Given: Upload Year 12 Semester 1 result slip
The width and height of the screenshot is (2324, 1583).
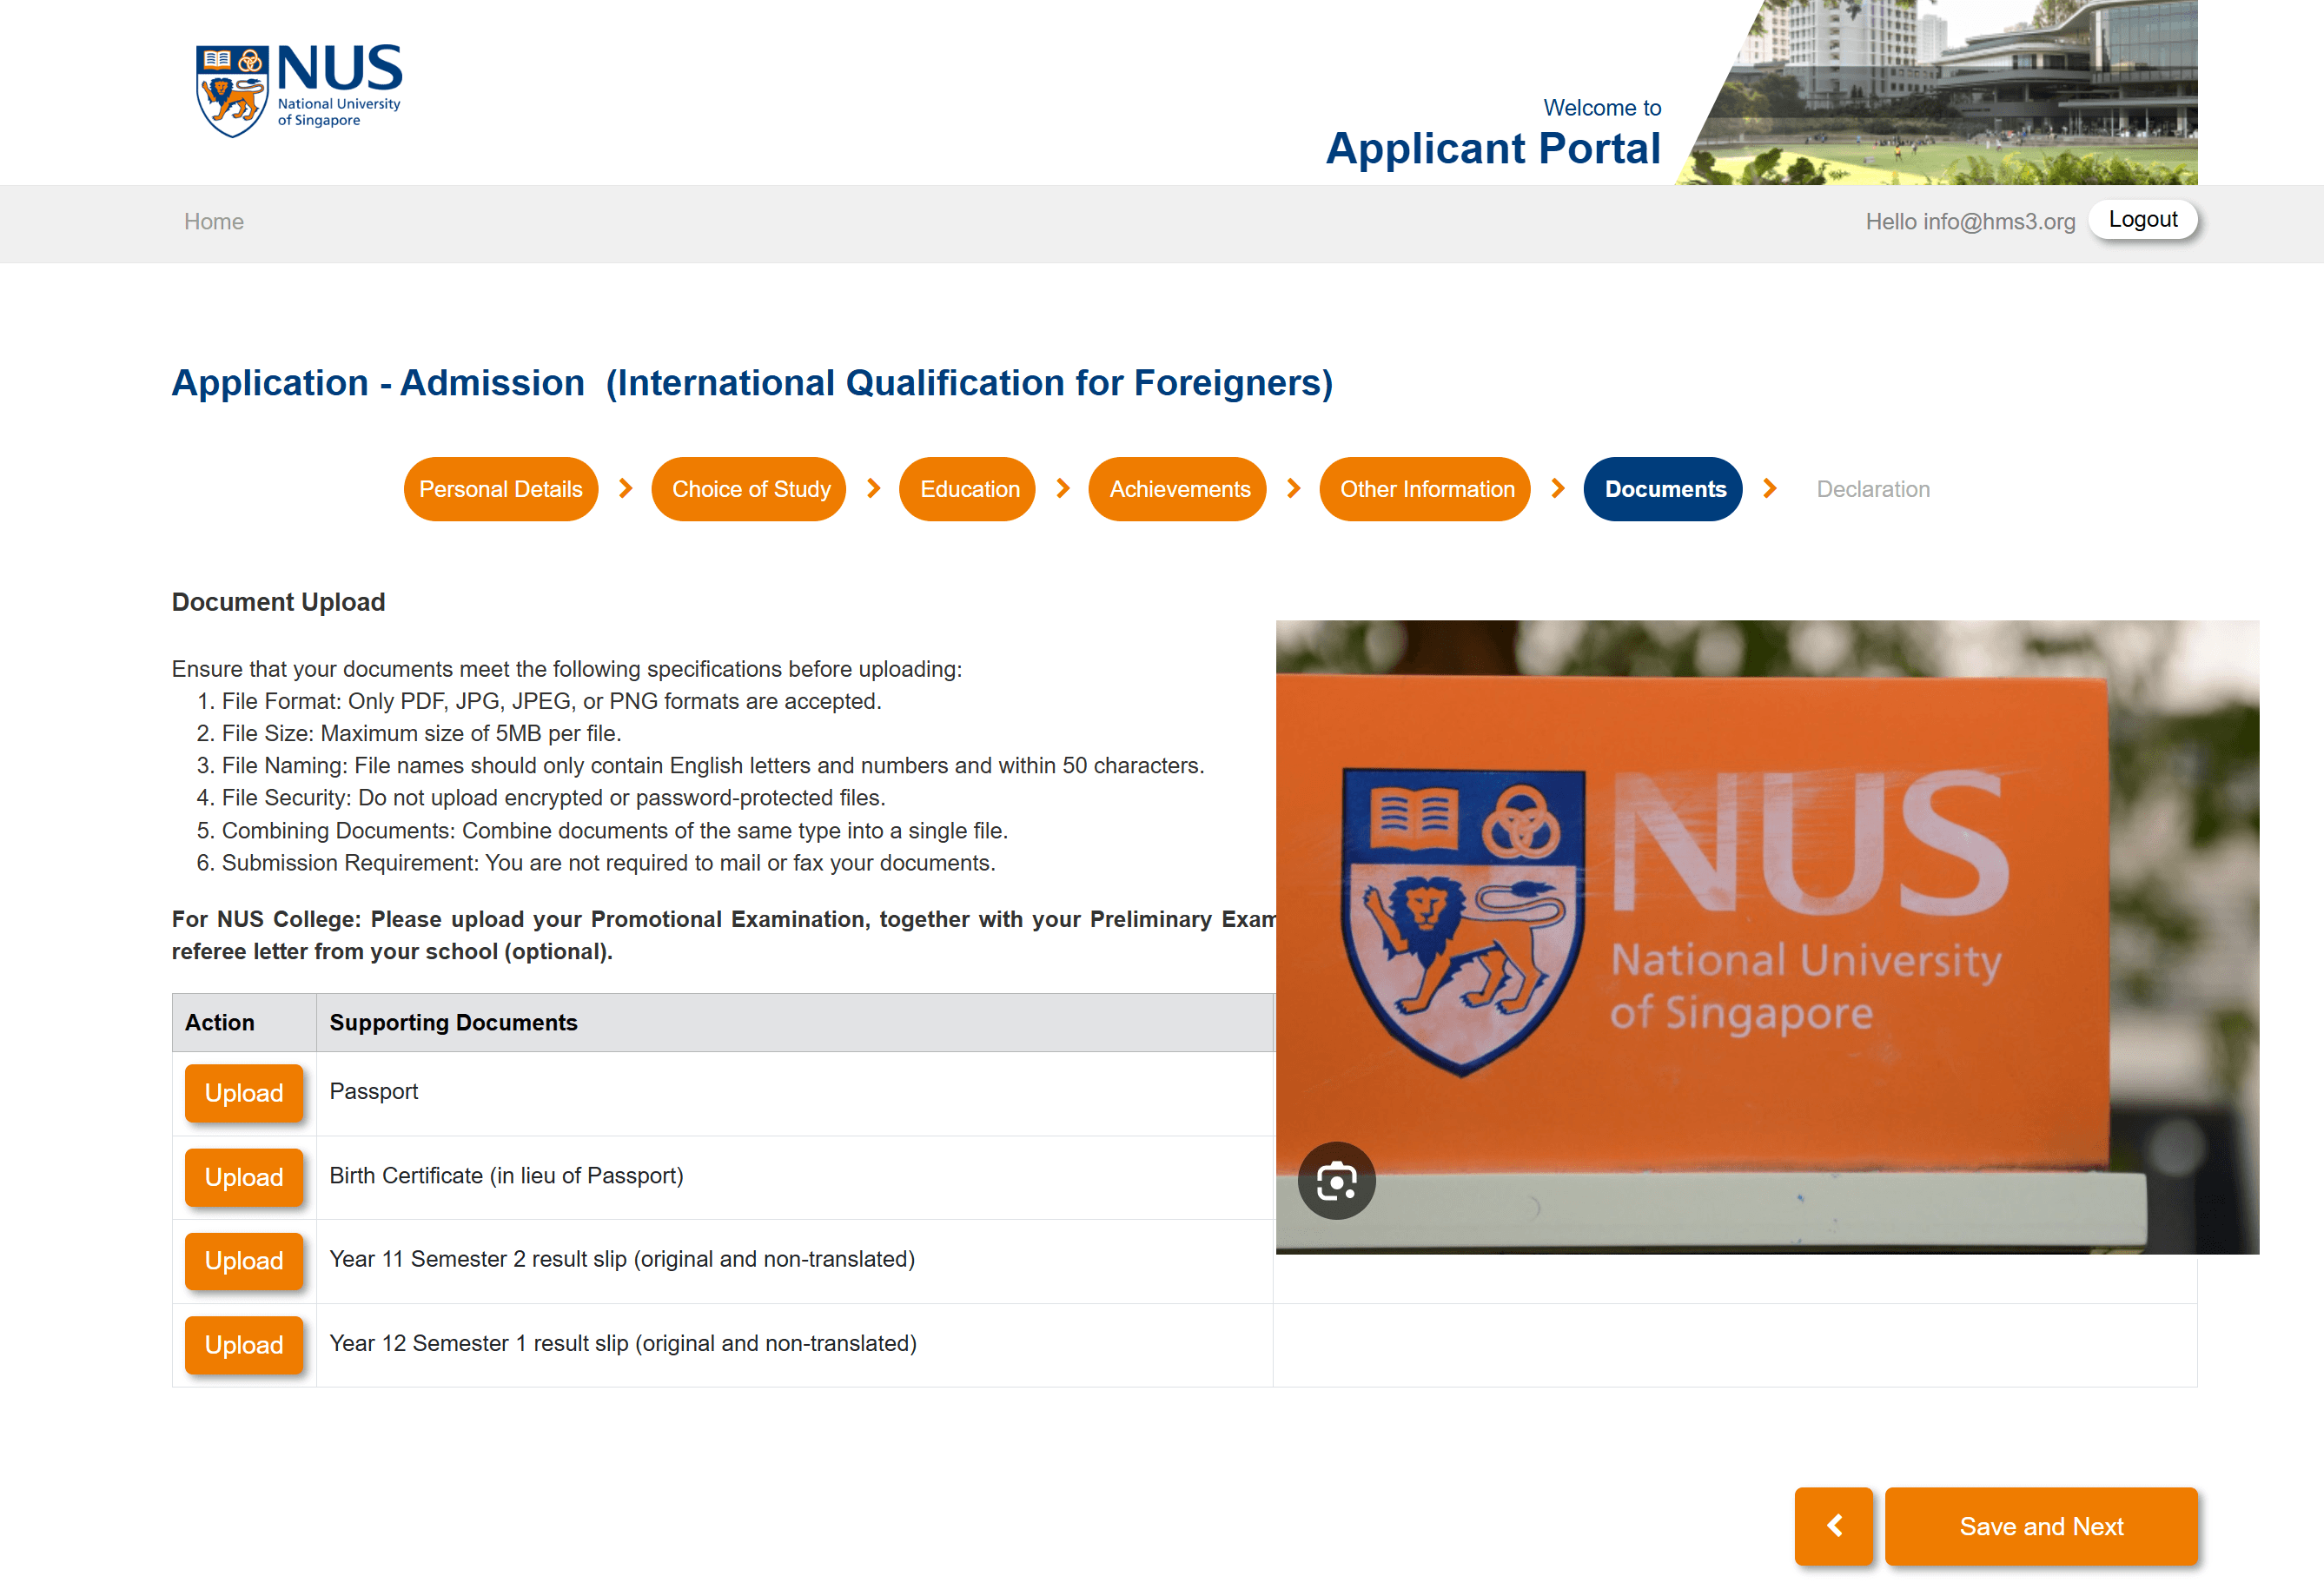Looking at the screenshot, I should (x=244, y=1345).
